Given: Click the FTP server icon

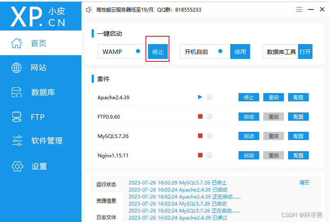Looking at the screenshot, I should coord(17,117).
